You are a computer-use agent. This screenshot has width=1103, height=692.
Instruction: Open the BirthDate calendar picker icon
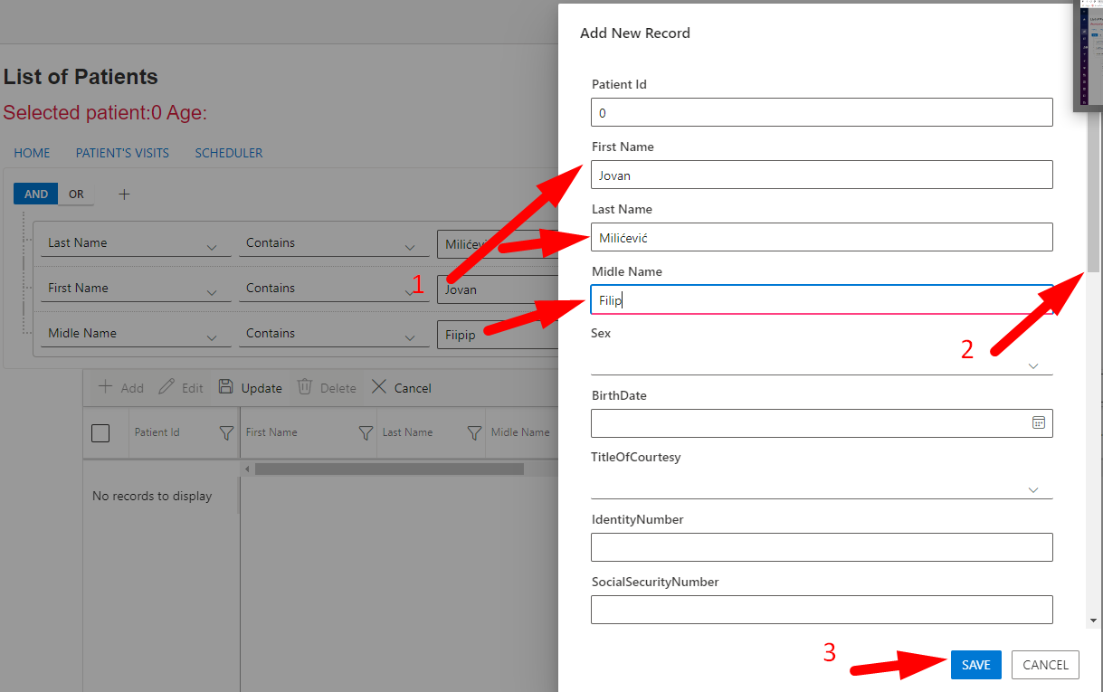1039,422
